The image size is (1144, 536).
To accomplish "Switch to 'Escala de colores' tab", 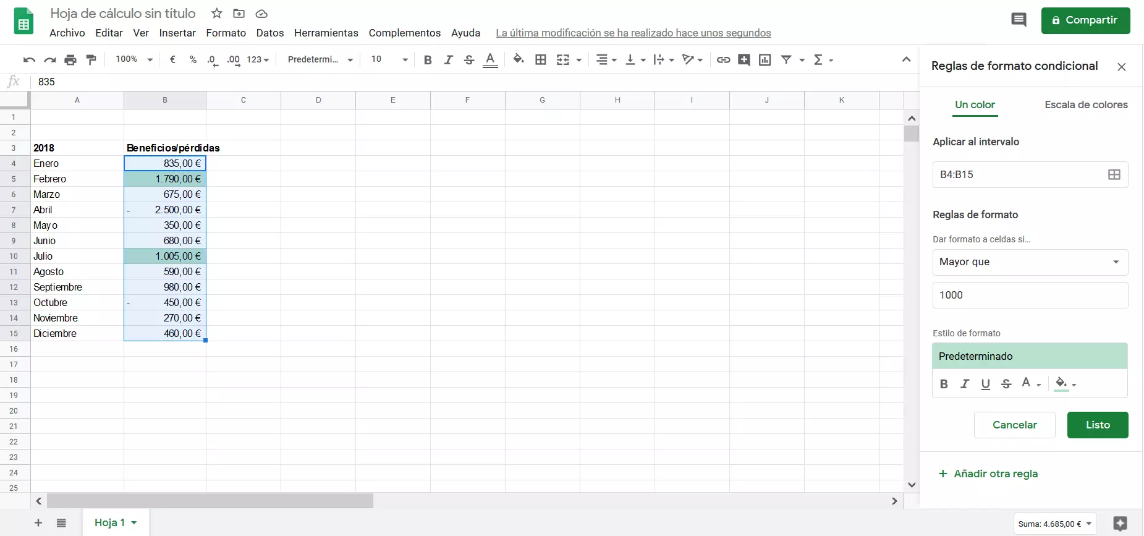I will click(1086, 105).
